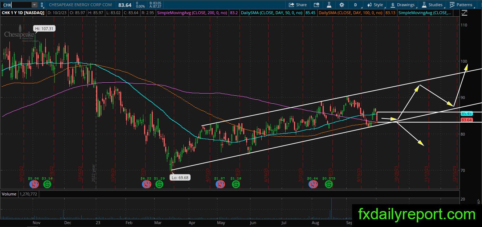The width and height of the screenshot is (482, 227).
Task: Open the symbol link clipboard icon beside CHK
Action: click(42, 5)
